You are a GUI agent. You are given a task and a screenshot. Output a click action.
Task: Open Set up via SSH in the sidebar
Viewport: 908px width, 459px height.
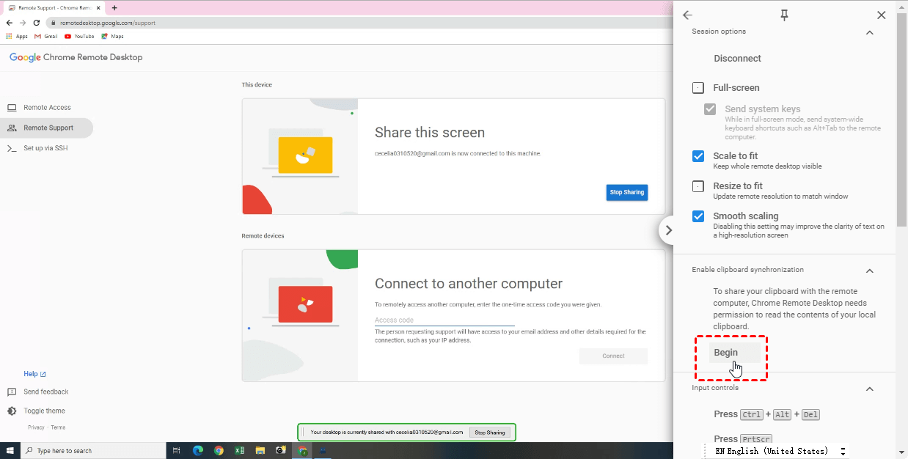[47, 148]
